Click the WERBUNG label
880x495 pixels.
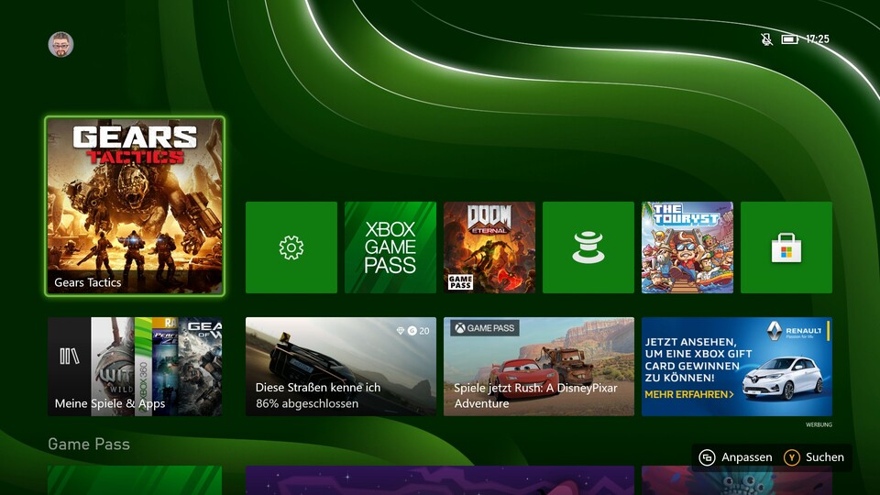coord(819,424)
